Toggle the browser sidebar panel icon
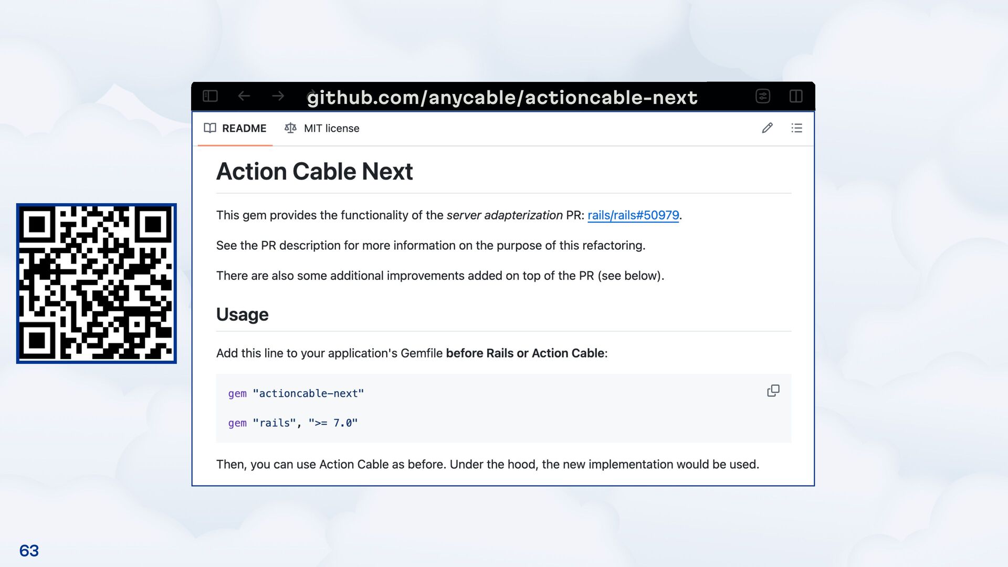Screen dimensions: 1008x567 click(210, 96)
